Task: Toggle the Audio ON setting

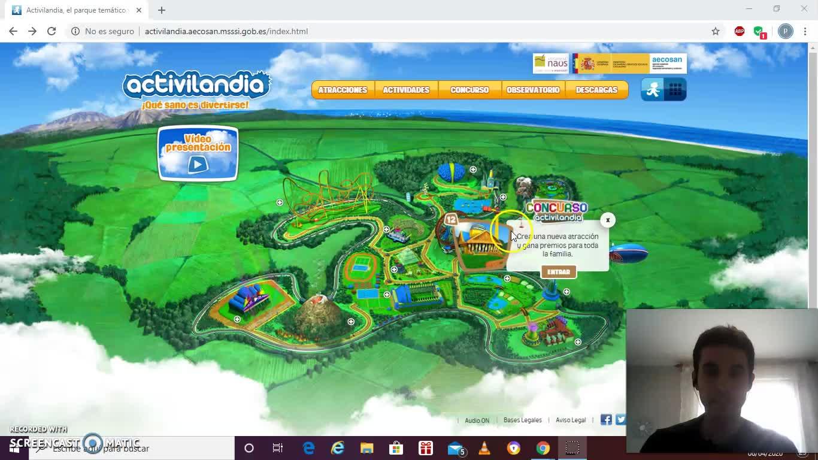Action: pos(477,420)
